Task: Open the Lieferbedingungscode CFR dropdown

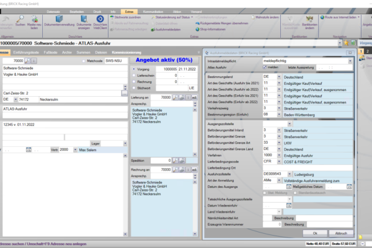Action: [278, 160]
